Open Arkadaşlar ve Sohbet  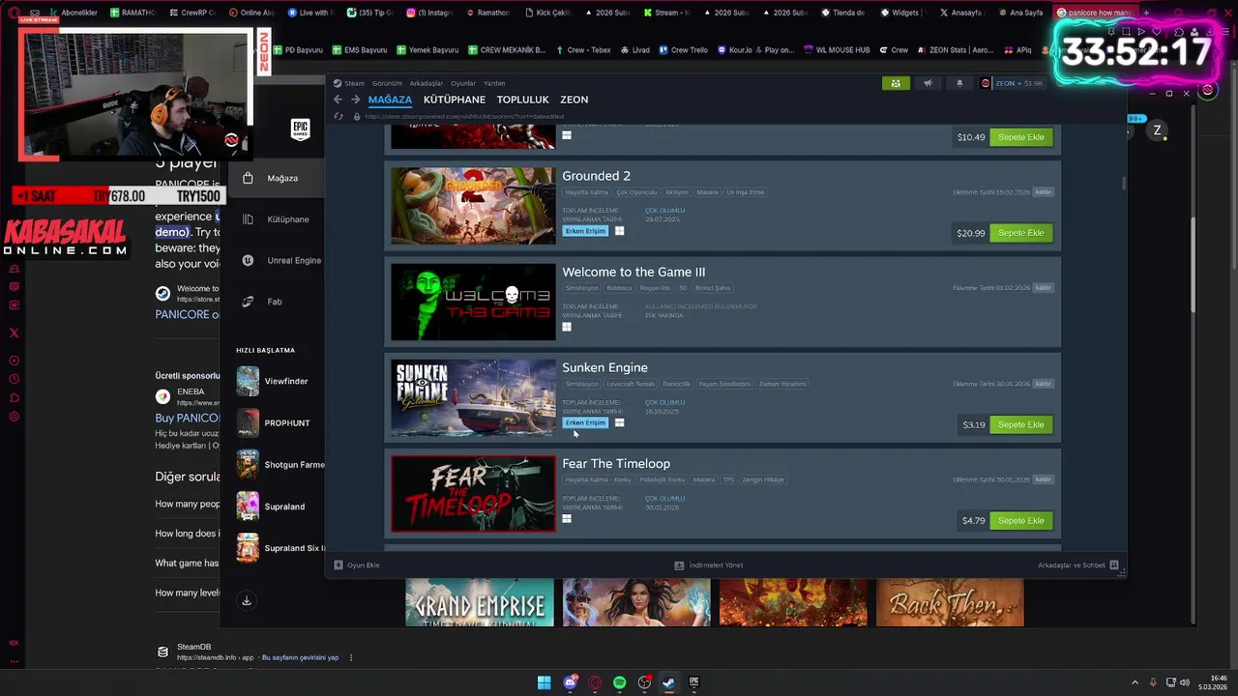coord(1077,565)
